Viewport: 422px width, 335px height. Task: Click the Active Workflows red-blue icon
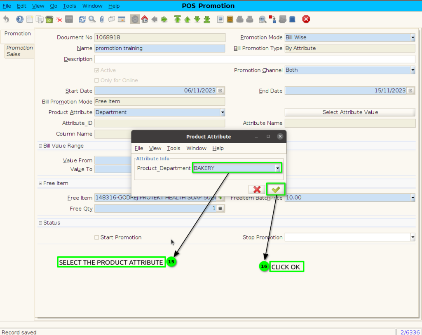272,19
